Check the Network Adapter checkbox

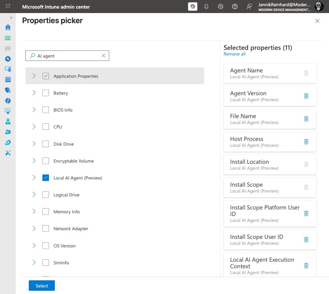click(46, 228)
